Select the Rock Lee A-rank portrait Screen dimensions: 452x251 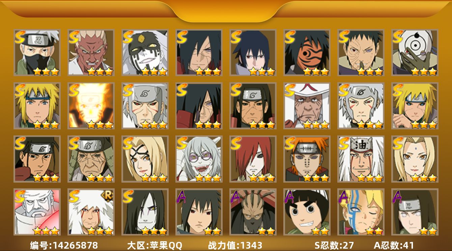click(x=307, y=212)
